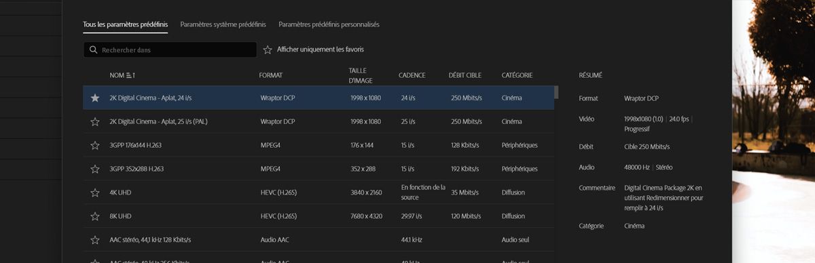Click the sort arrow icon beside NOM

point(131,75)
